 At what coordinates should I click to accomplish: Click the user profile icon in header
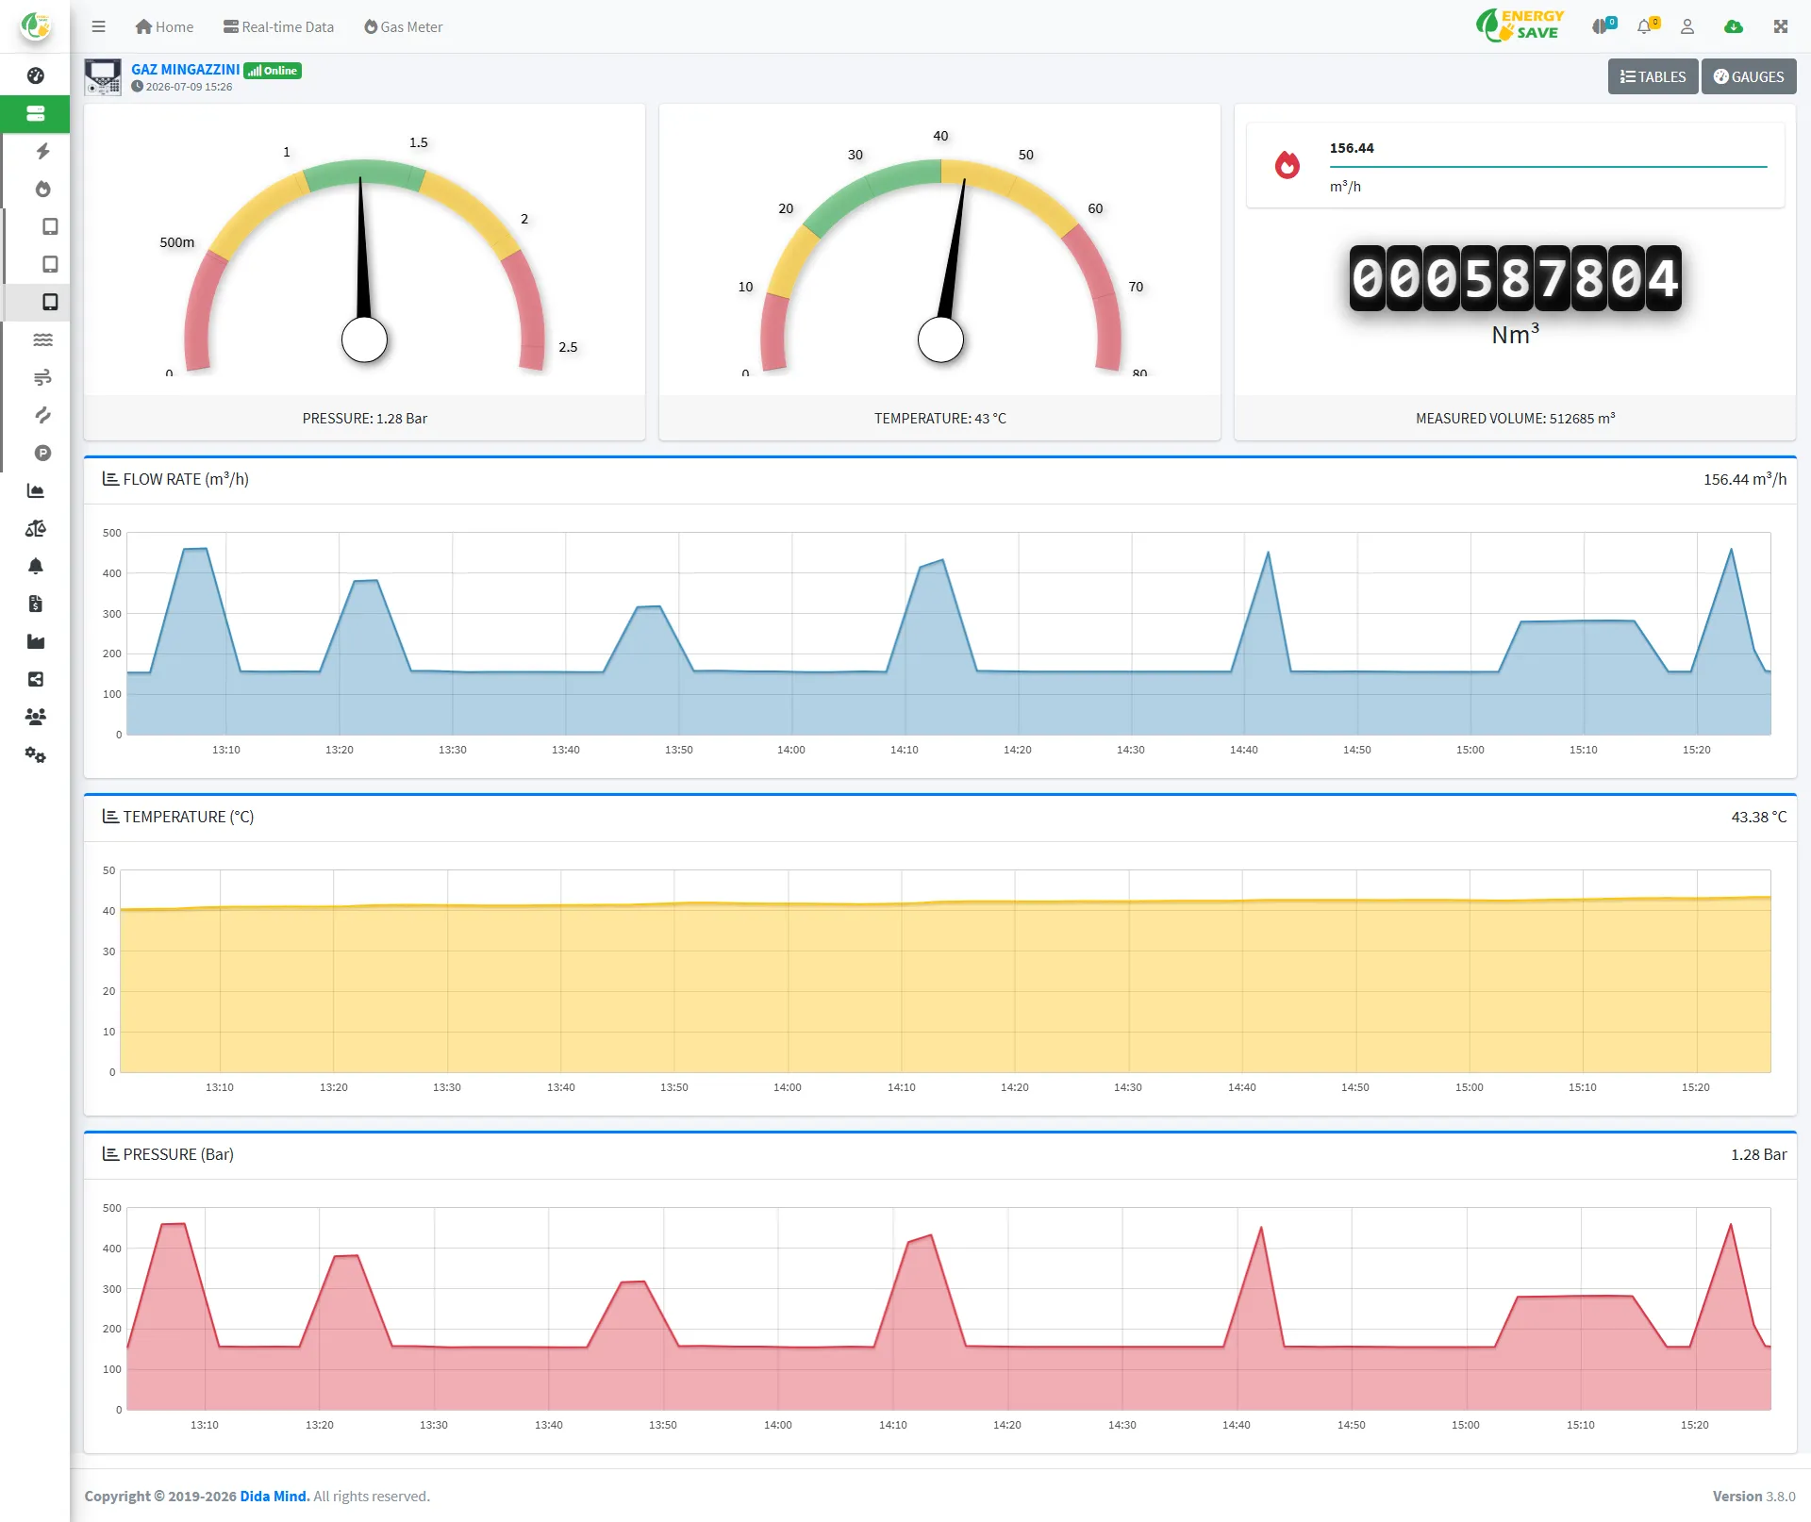coord(1687,26)
